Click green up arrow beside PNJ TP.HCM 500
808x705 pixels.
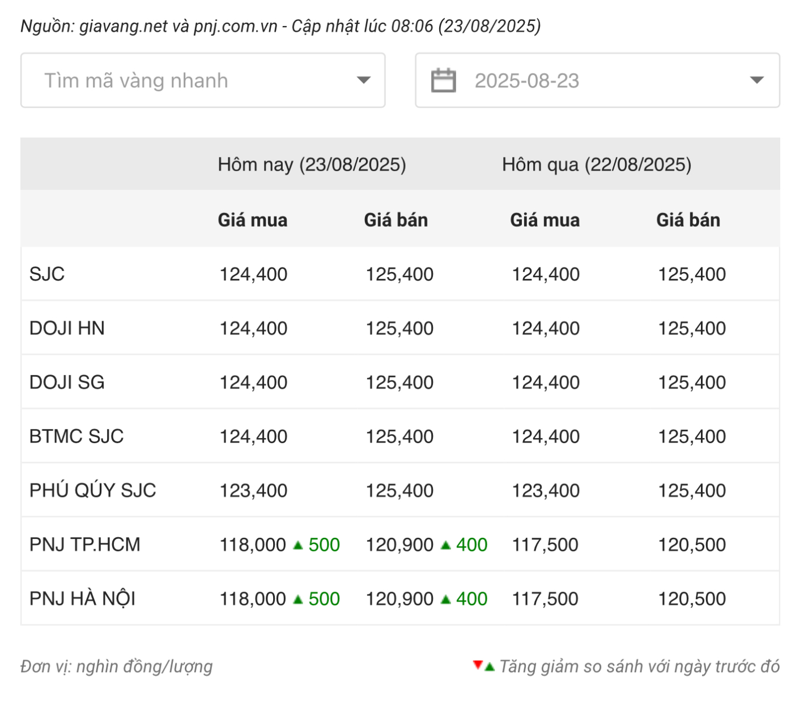[298, 545]
